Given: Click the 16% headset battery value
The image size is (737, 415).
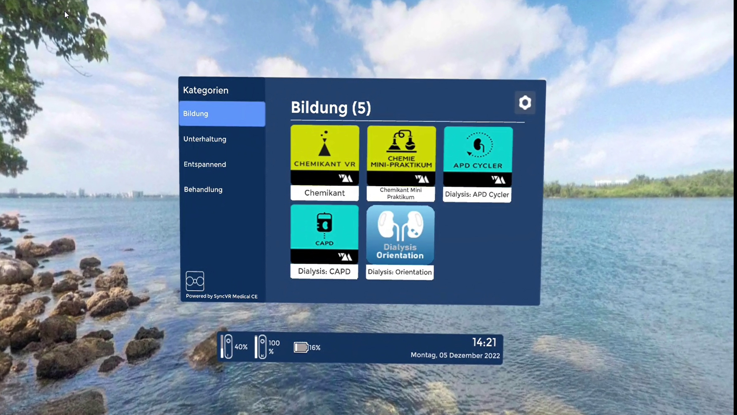Looking at the screenshot, I should [x=315, y=348].
